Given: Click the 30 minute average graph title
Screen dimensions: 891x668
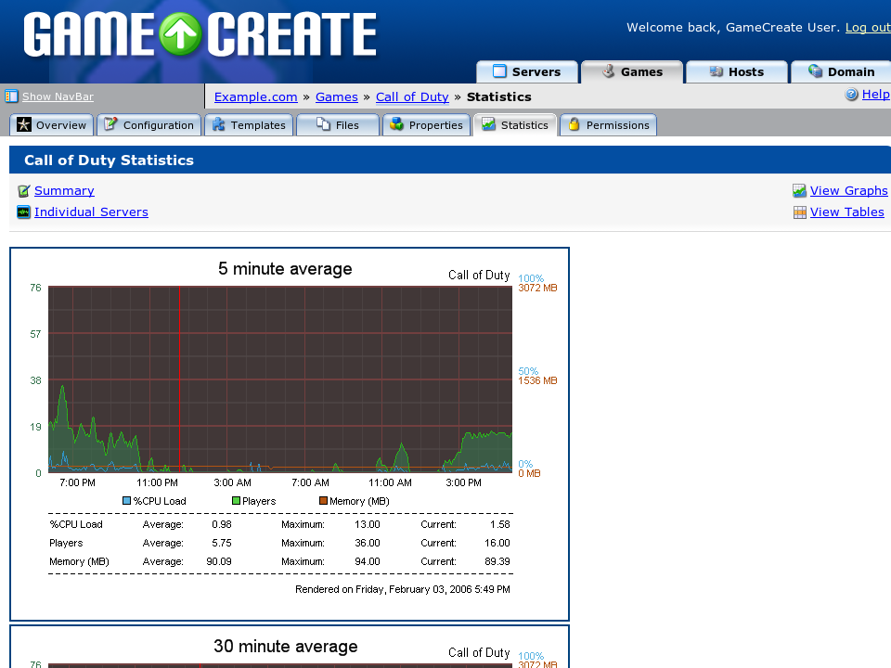Looking at the screenshot, I should pos(286,647).
